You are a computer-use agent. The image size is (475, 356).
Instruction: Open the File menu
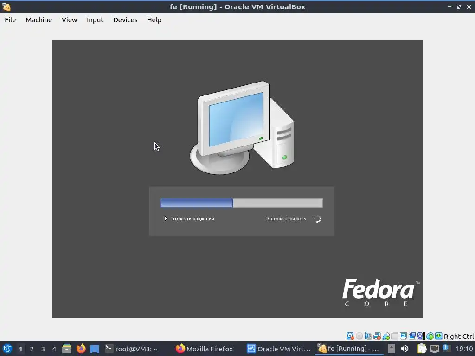point(10,20)
